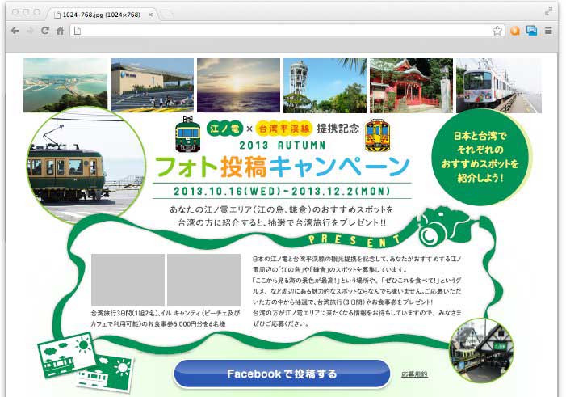
Task: Bookmark this page with the star icon
Action: (x=497, y=31)
